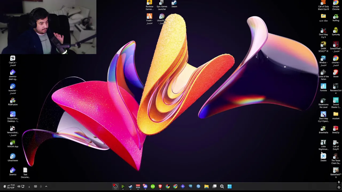Open Steam from the taskbar

point(130,186)
